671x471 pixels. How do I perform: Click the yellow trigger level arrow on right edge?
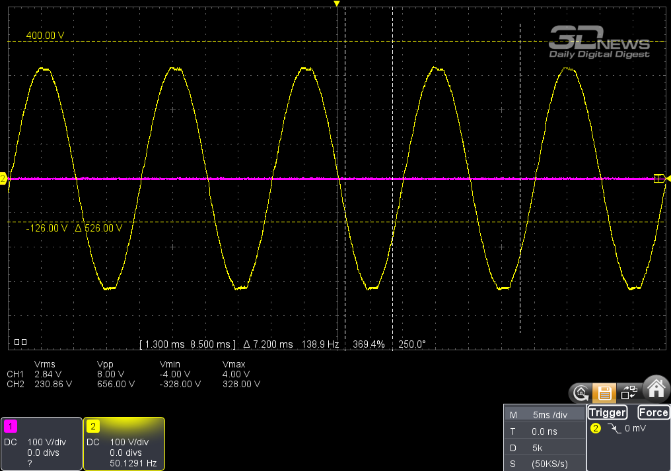pos(668,179)
